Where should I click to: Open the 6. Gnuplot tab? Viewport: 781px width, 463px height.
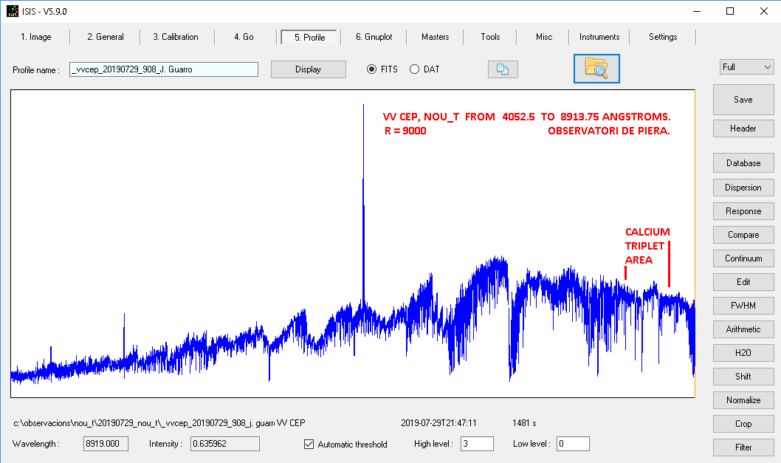pos(374,37)
